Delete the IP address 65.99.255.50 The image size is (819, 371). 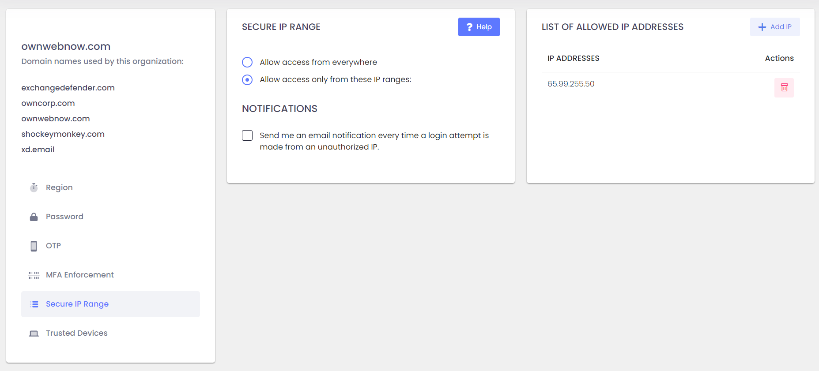coord(784,87)
